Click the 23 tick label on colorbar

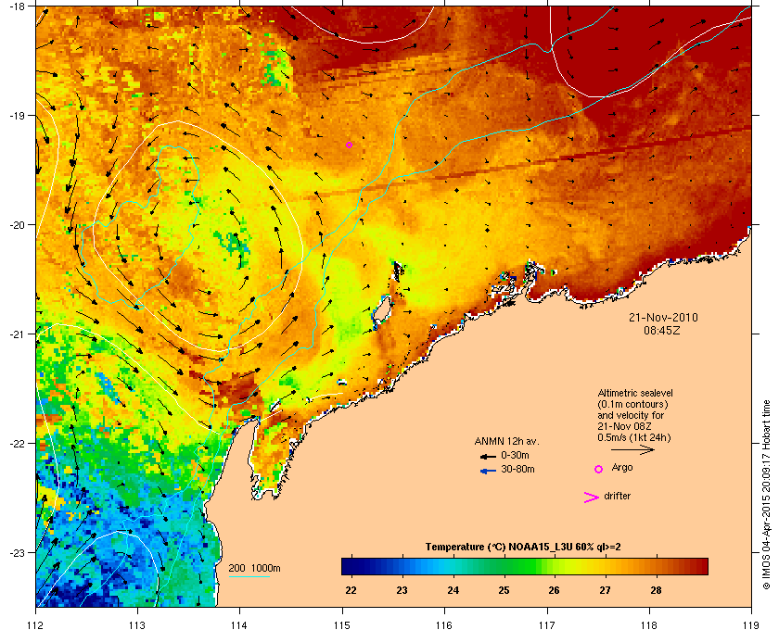[402, 590]
